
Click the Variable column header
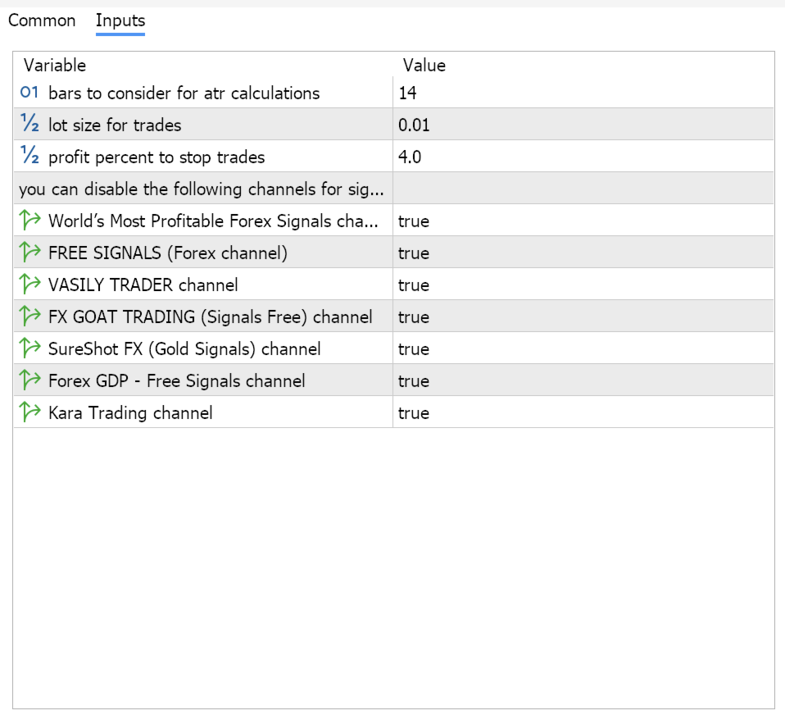[55, 66]
